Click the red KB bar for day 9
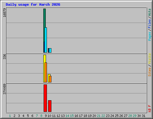153x119 pixels. (45, 98)
